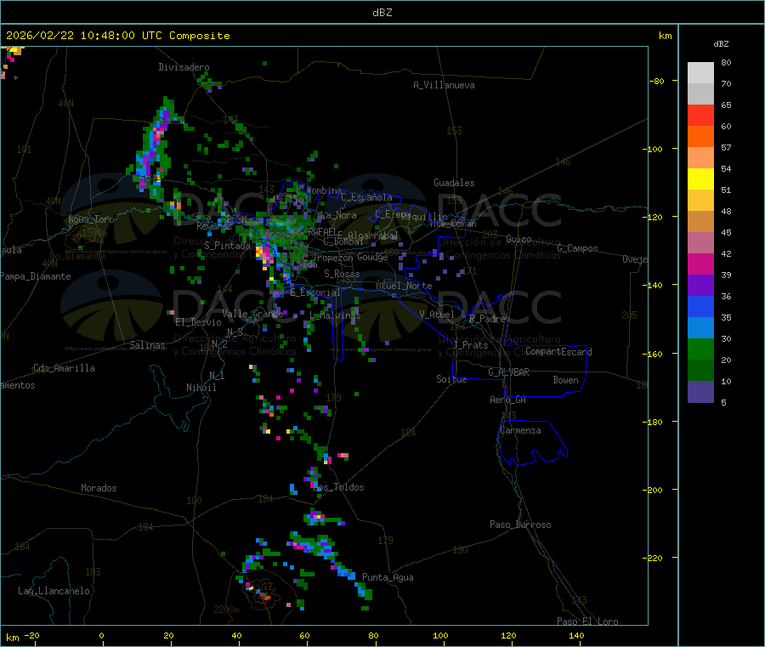Click the '-20' tick on the horizontal km axis
Screen dimensions: 765x647
32,635
